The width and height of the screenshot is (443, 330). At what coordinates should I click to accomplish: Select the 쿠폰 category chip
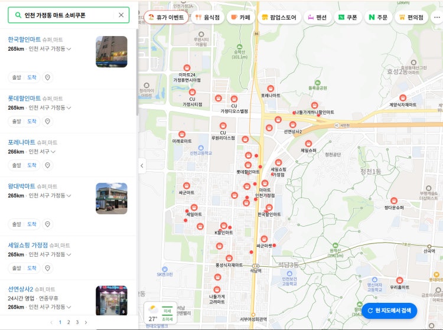tap(348, 17)
